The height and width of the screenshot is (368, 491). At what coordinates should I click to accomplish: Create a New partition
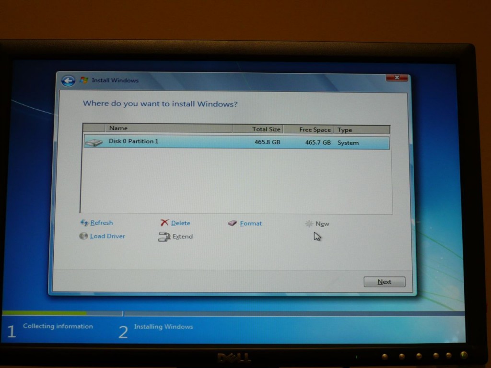click(x=322, y=224)
